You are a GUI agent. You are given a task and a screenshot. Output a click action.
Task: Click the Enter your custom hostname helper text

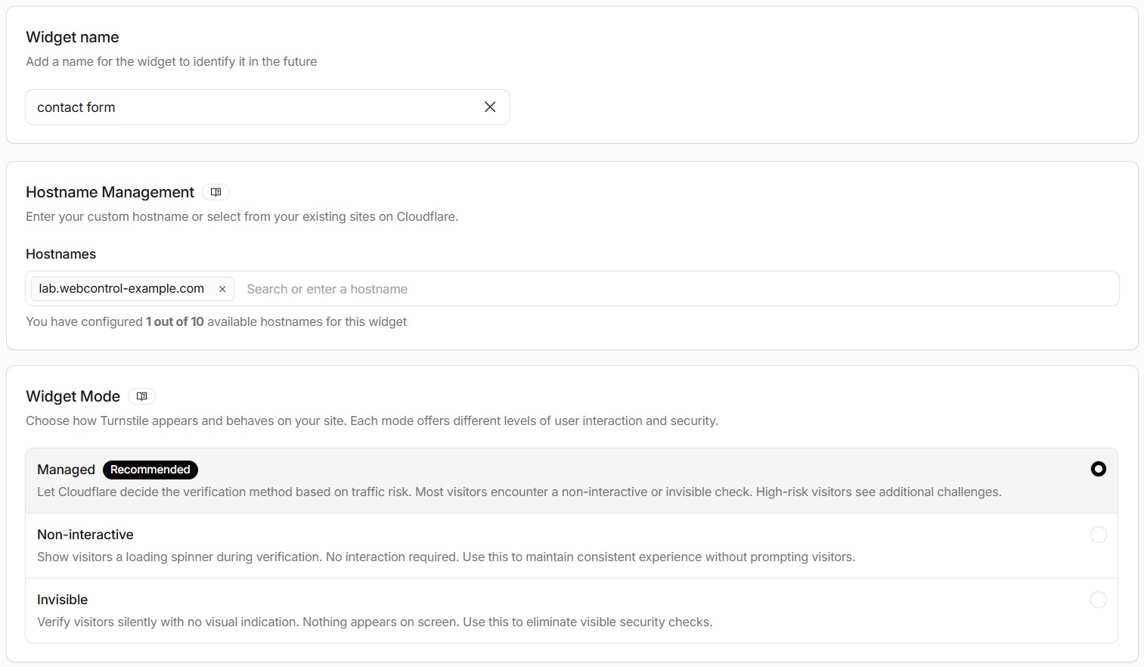tap(242, 216)
